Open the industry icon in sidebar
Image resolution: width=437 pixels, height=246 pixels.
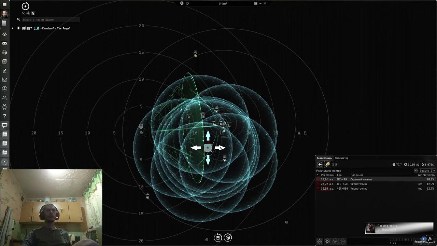click(x=4, y=89)
